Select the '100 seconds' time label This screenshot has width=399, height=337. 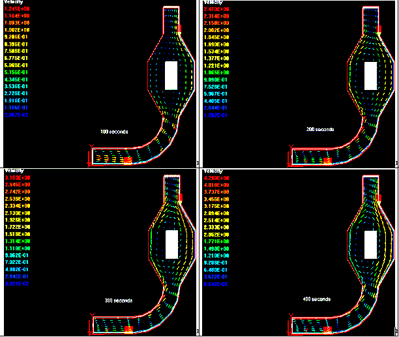pyautogui.click(x=114, y=132)
